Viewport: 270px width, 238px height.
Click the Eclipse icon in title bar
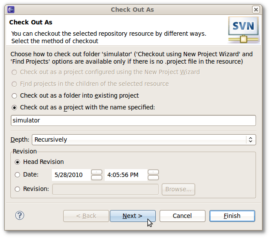11,10
